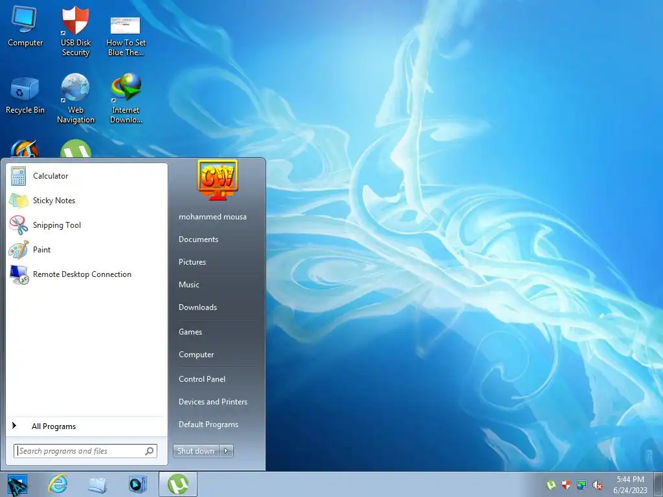The height and width of the screenshot is (497, 663).
Task: Open Windows Explorer folder on taskbar
Action: (x=97, y=485)
